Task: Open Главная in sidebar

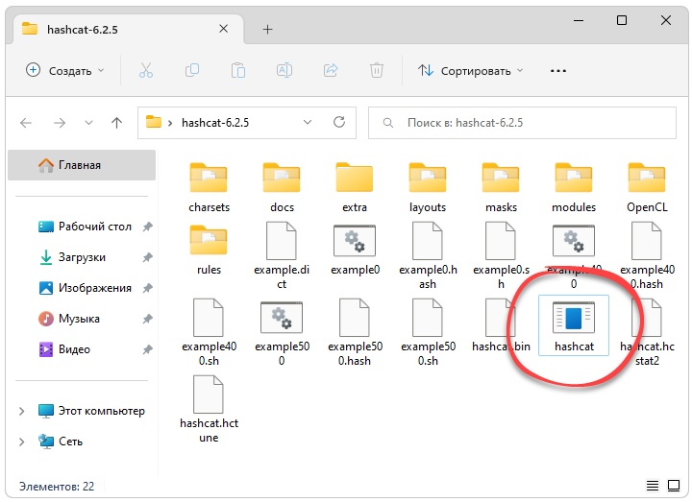Action: (82, 165)
